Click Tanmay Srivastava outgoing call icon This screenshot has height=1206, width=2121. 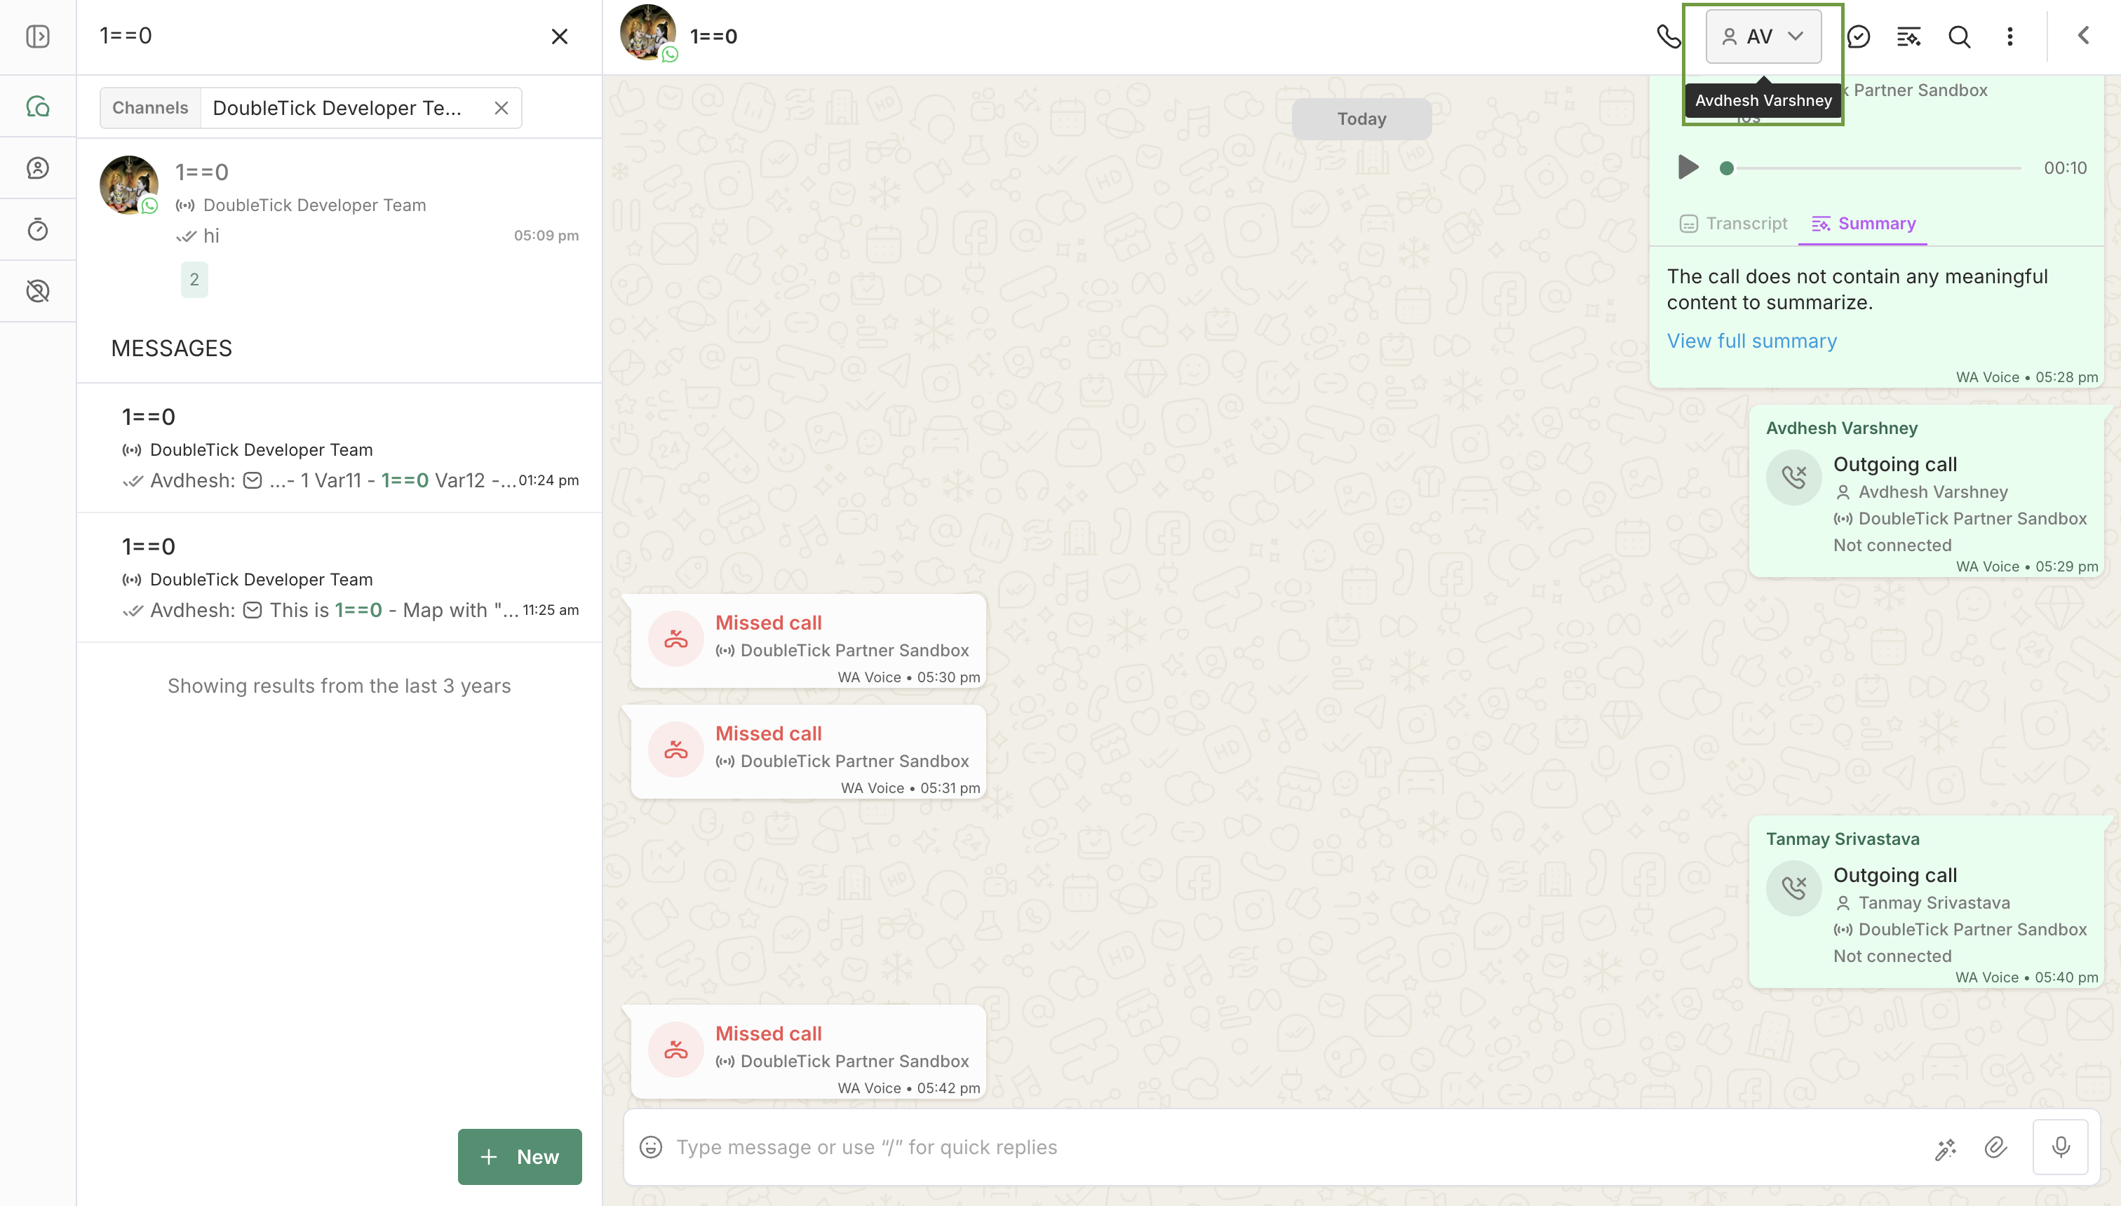(1793, 888)
